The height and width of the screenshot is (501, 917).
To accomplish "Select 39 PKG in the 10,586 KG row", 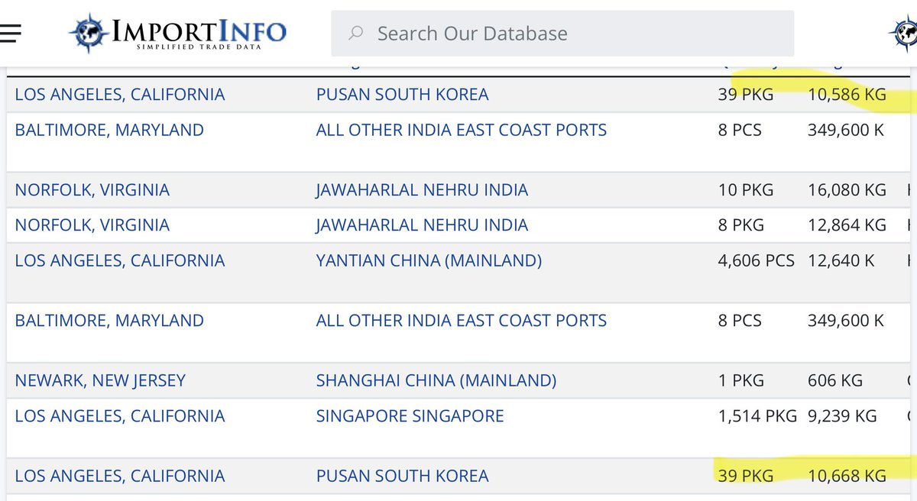I will (746, 95).
